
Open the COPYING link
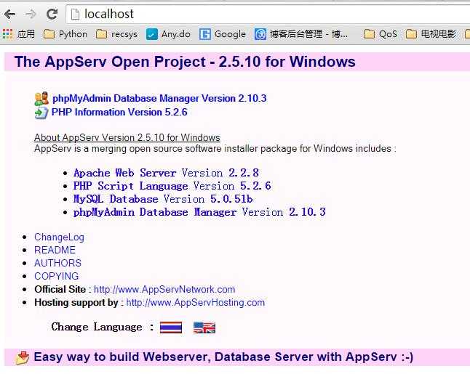point(56,276)
